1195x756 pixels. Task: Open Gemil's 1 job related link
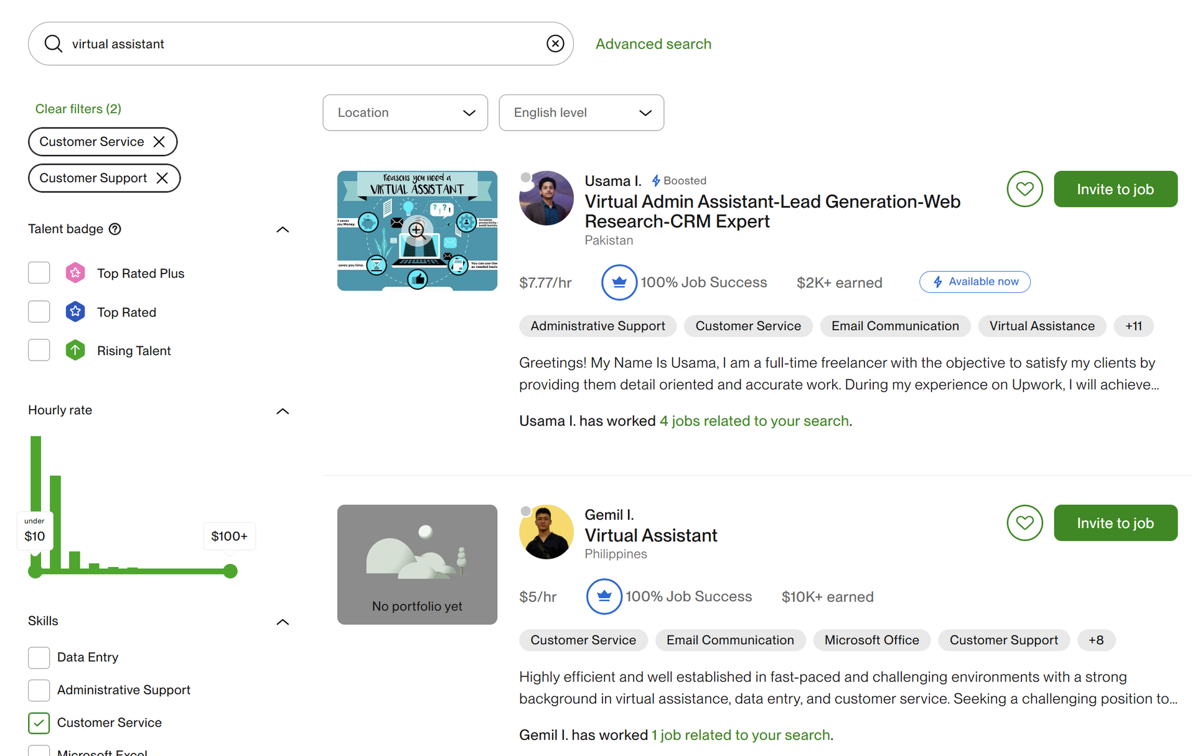click(x=741, y=735)
